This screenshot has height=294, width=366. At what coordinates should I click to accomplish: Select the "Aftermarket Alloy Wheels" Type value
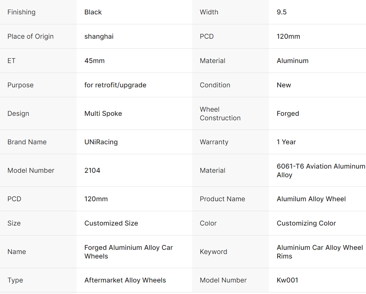pos(125,280)
